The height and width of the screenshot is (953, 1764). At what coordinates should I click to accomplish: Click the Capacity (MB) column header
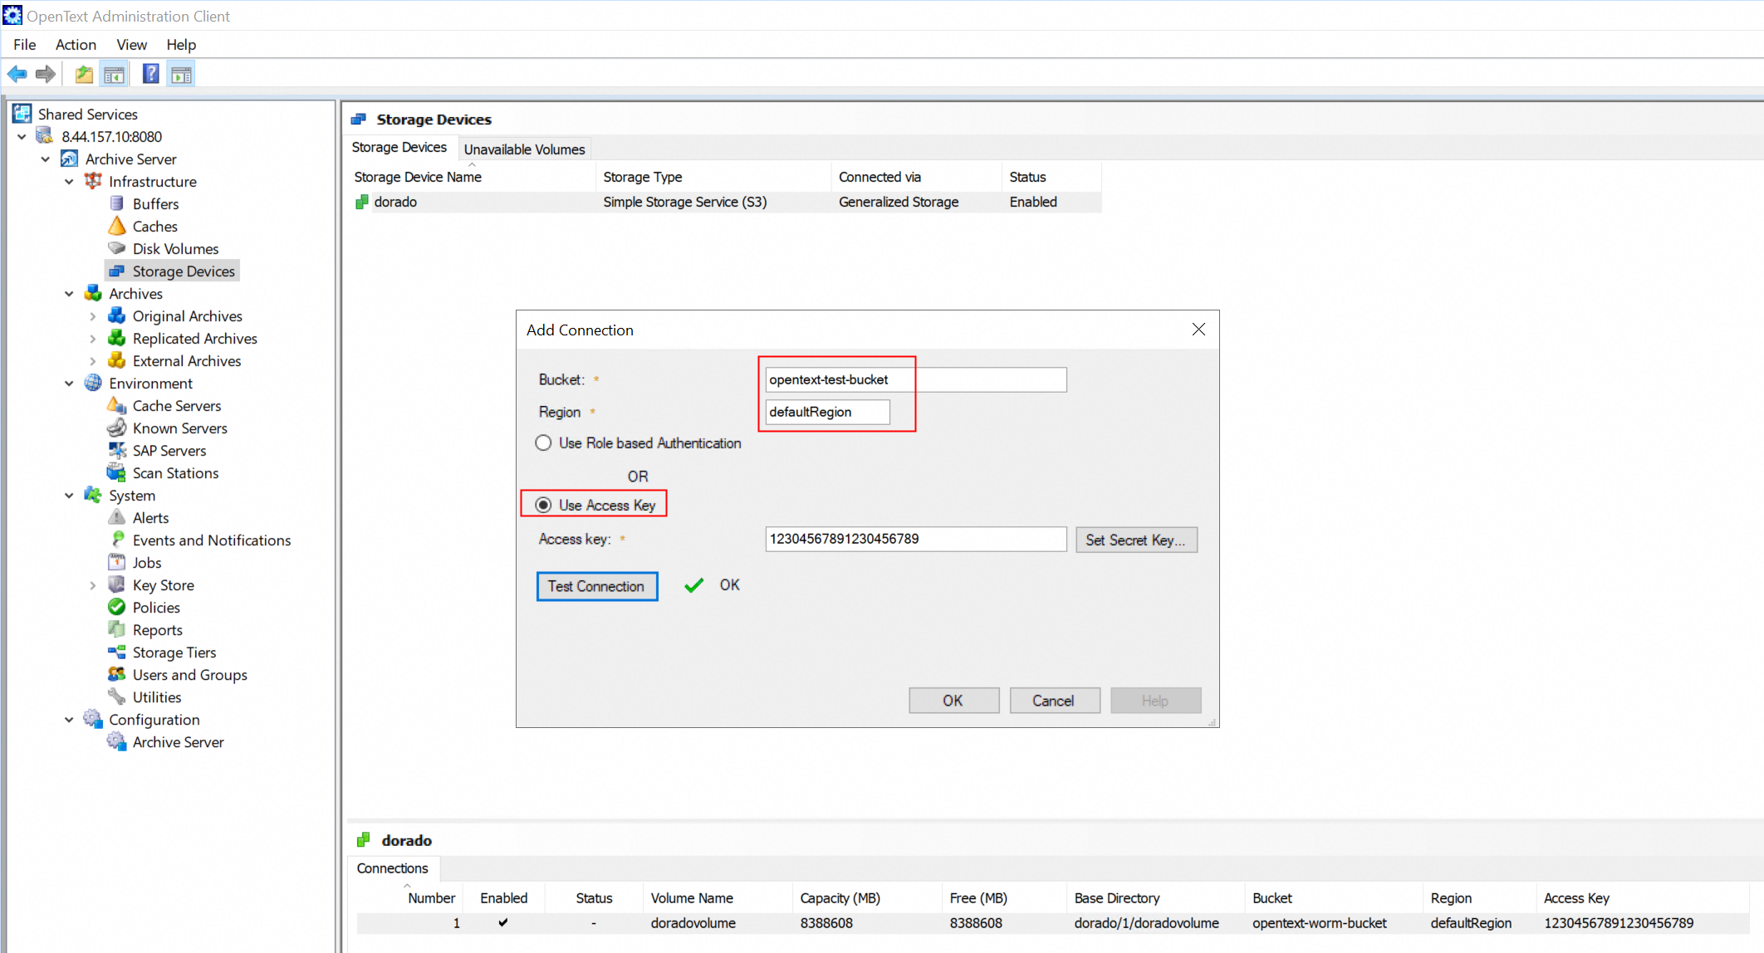coord(867,898)
